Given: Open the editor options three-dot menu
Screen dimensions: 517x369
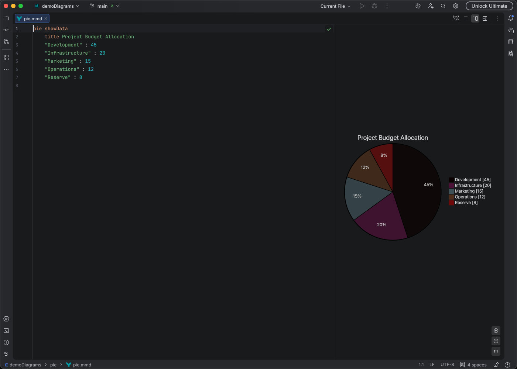Looking at the screenshot, I should pos(497,18).
